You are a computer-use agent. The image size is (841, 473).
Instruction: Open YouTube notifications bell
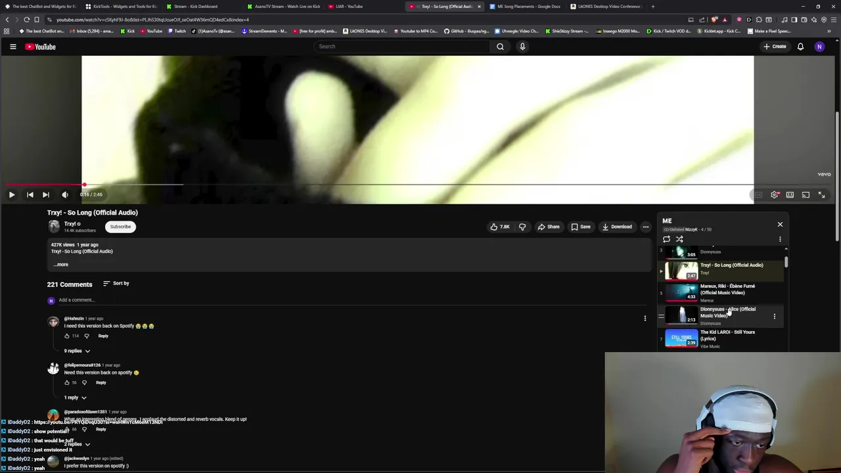tap(800, 47)
